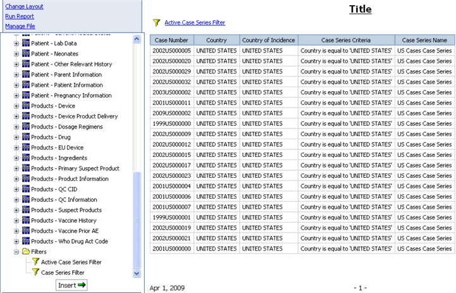Click case number cell 2009US000002
Screen dimensions: 456x293
[172, 113]
